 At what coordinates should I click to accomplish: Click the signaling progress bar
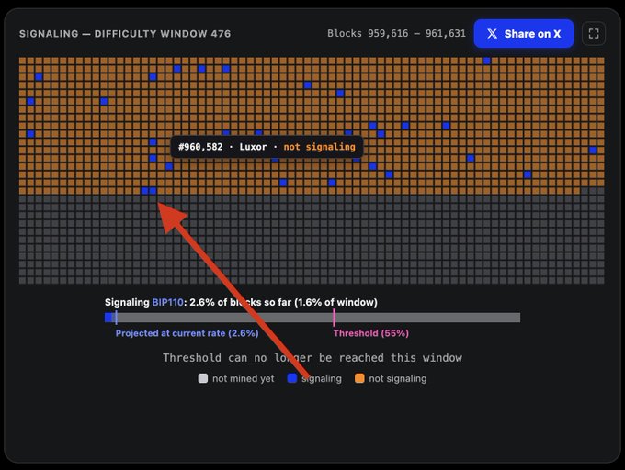pos(312,318)
